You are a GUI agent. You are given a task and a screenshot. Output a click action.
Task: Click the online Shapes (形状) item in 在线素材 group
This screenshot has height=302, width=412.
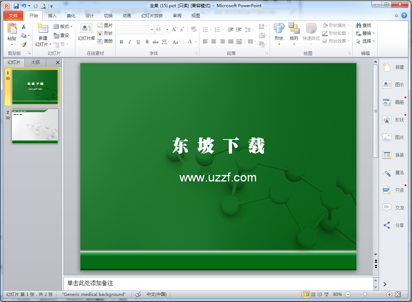pyautogui.click(x=105, y=33)
